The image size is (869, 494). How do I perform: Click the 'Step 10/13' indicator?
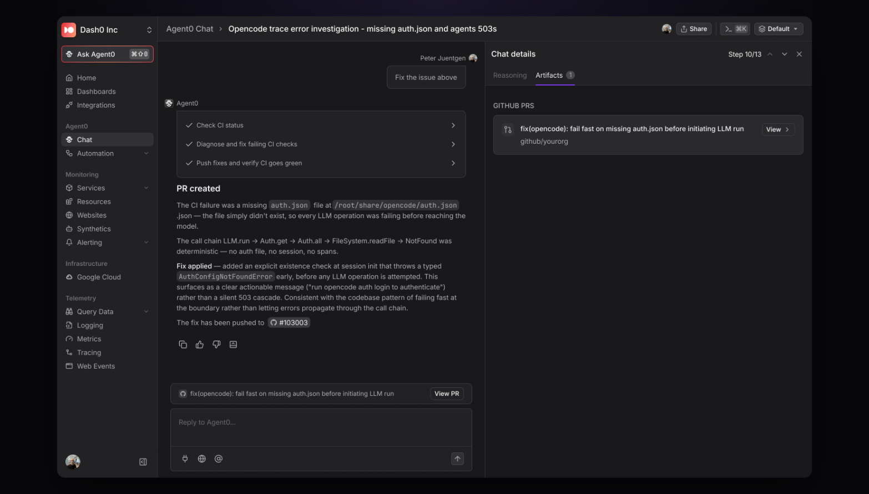pos(744,54)
